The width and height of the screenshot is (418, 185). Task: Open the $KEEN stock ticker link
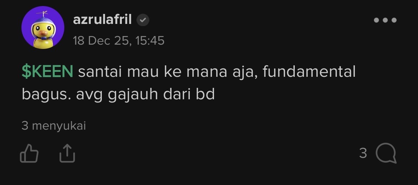47,72
